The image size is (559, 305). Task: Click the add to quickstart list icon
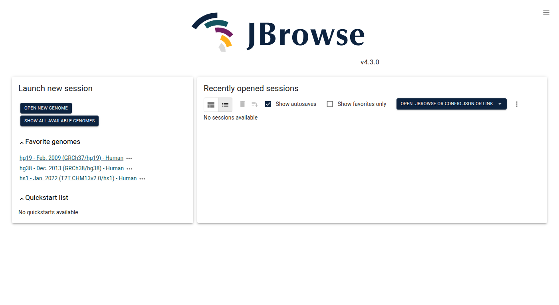coord(255,104)
